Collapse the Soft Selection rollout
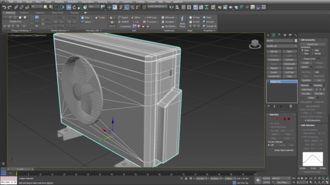The width and height of the screenshot is (330, 185). tap(307, 125)
